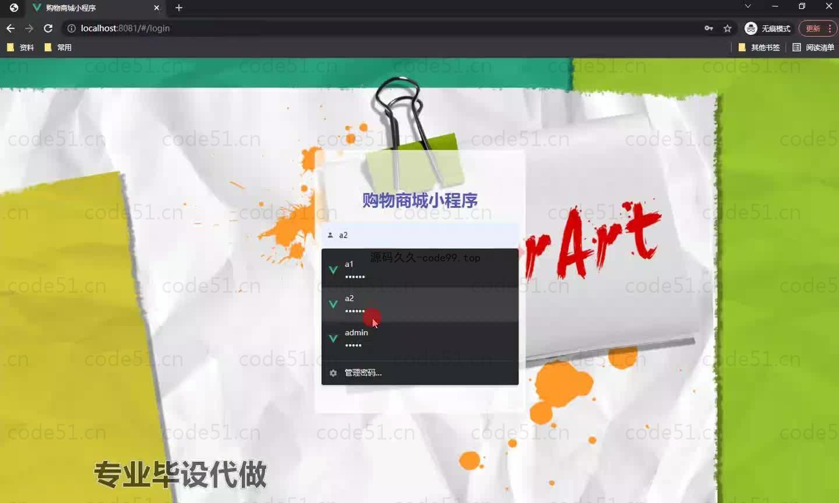
Task: Close the 购物商城小程序 tab
Action: pos(156,8)
